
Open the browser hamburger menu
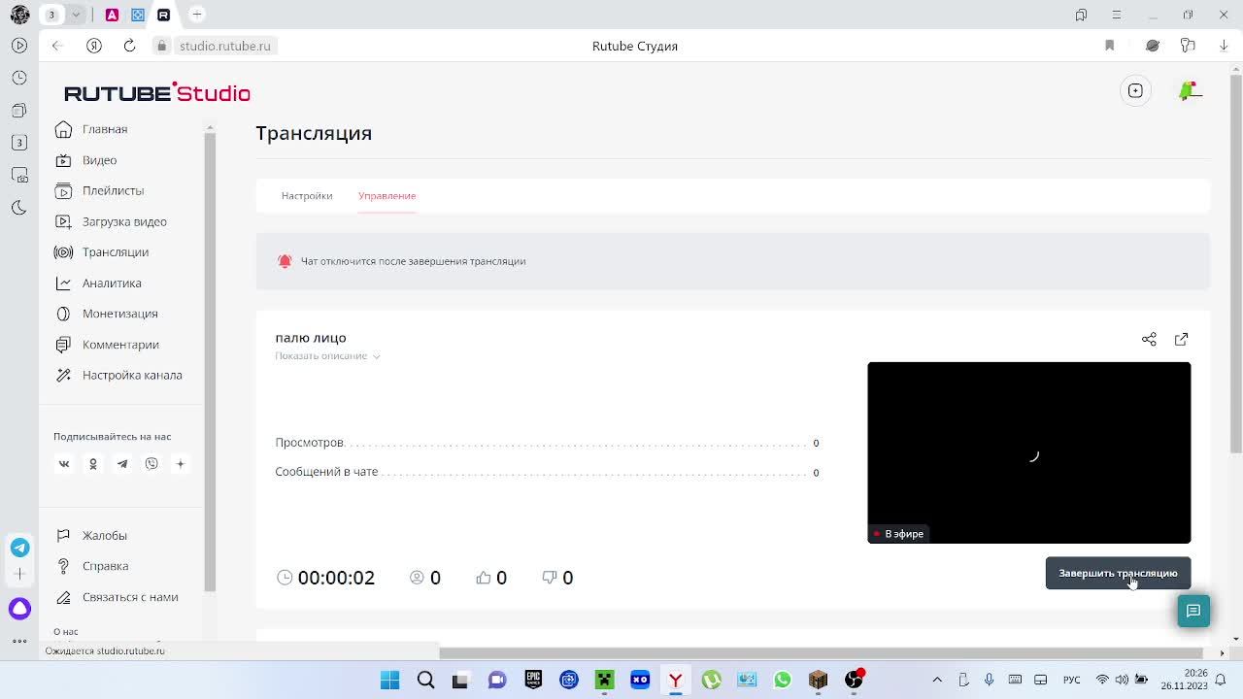point(1117,15)
